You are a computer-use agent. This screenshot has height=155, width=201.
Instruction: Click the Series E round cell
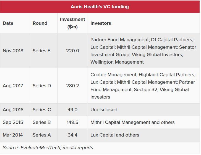click(x=42, y=51)
